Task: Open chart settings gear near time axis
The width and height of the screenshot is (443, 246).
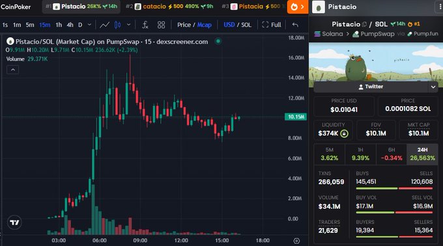Action: coord(296,241)
